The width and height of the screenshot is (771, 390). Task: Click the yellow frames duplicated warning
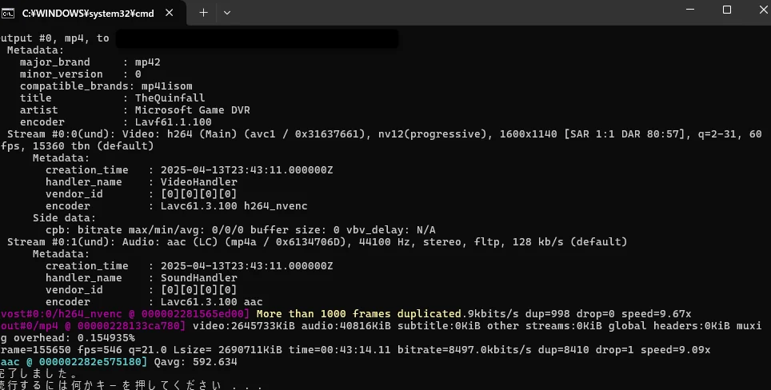(359, 314)
